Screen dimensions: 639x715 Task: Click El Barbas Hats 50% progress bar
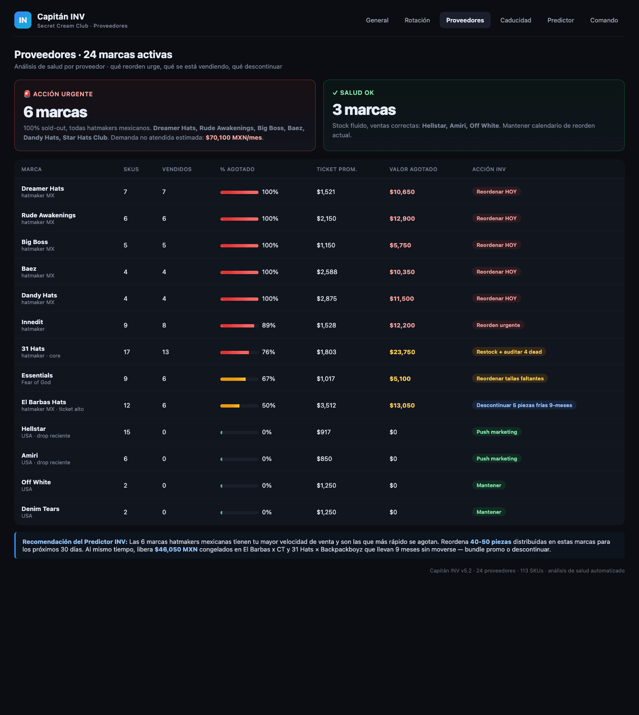point(239,406)
